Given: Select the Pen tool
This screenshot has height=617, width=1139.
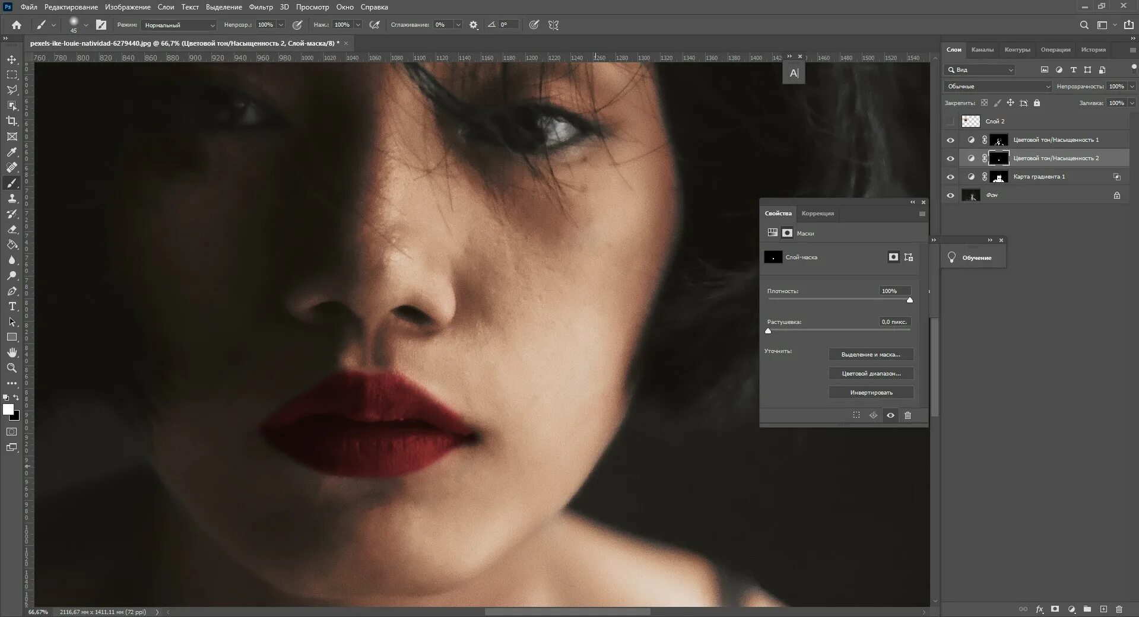Looking at the screenshot, I should (12, 291).
